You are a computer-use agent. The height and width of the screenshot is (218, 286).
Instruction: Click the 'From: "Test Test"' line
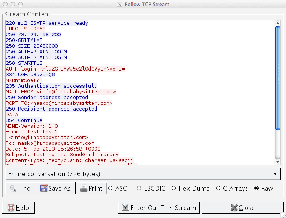(31, 131)
